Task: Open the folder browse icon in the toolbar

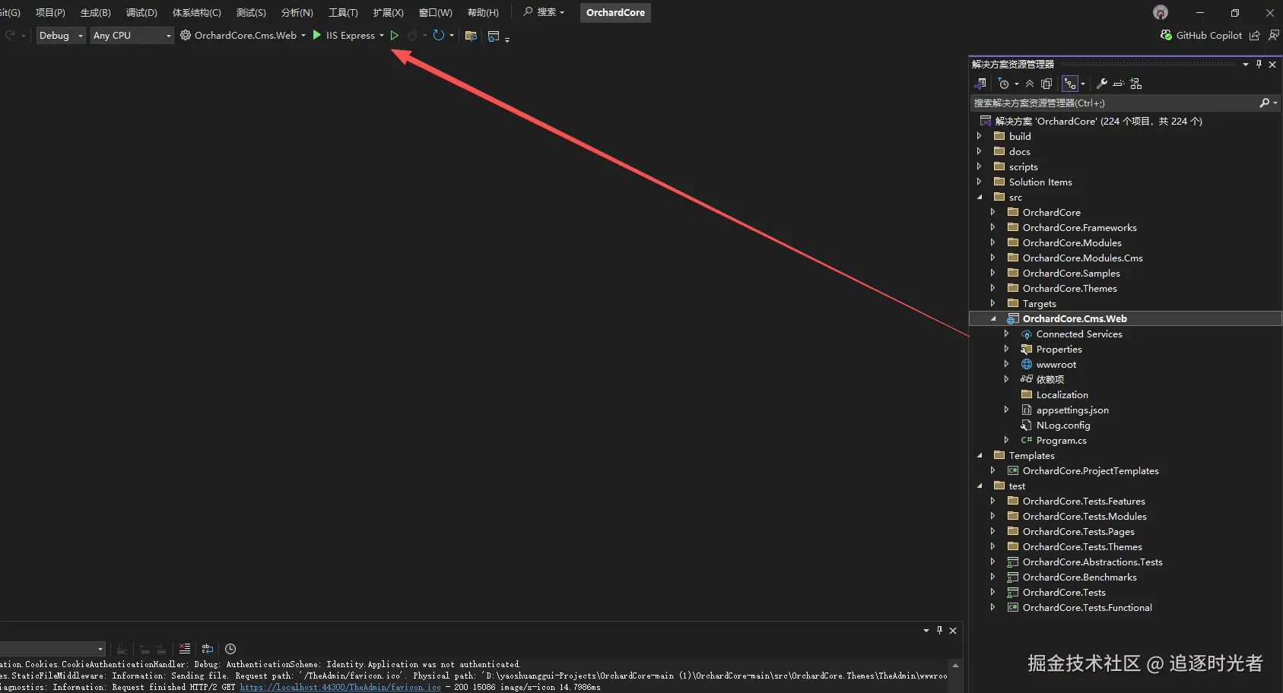Action: [x=471, y=36]
